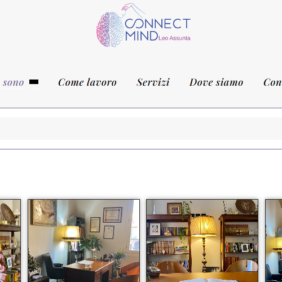This screenshot has height=282, width=282.
Task: Click the black armchair in the office photo
Action: 53,268
